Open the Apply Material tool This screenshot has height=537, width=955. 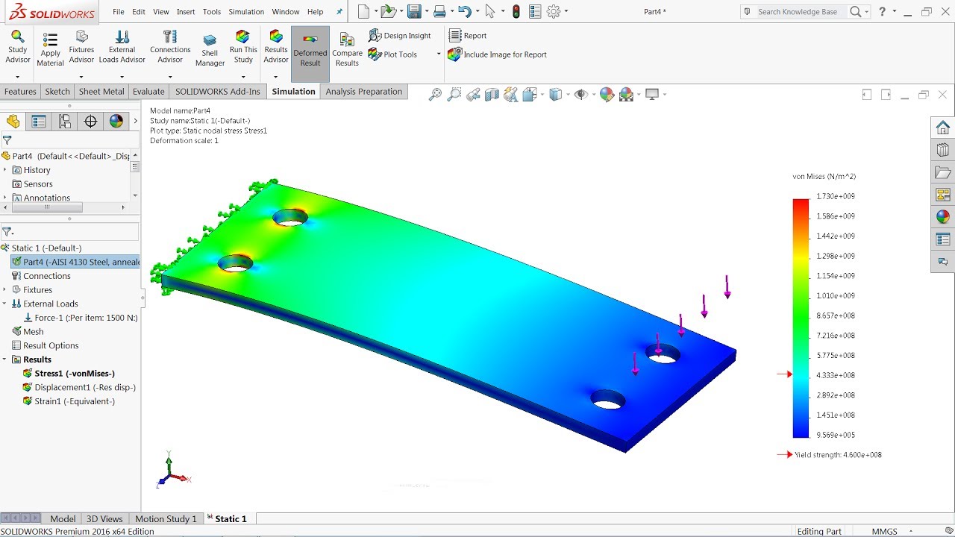(x=50, y=48)
